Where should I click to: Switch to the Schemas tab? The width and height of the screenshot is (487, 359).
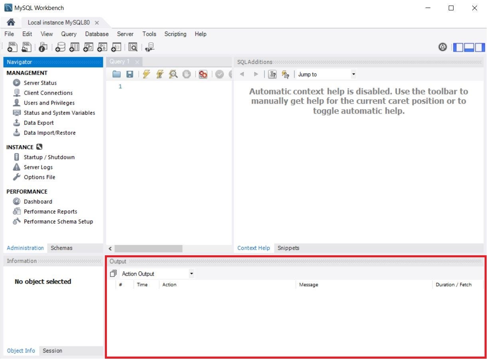(61, 248)
